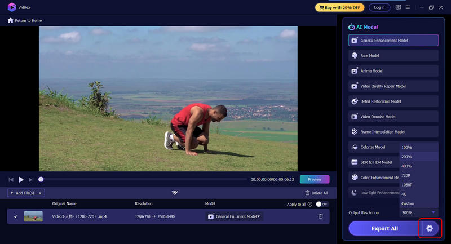
Task: Click the Return to Home icon
Action: (x=10, y=20)
